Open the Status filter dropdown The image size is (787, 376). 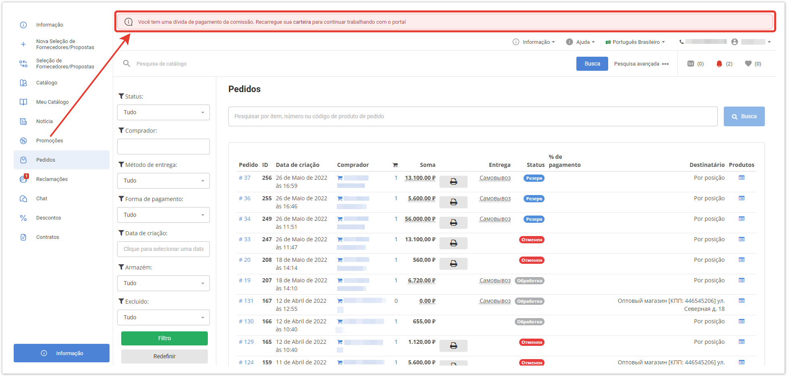pos(163,113)
